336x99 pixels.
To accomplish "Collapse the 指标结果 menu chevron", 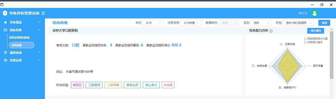I will [39, 30].
